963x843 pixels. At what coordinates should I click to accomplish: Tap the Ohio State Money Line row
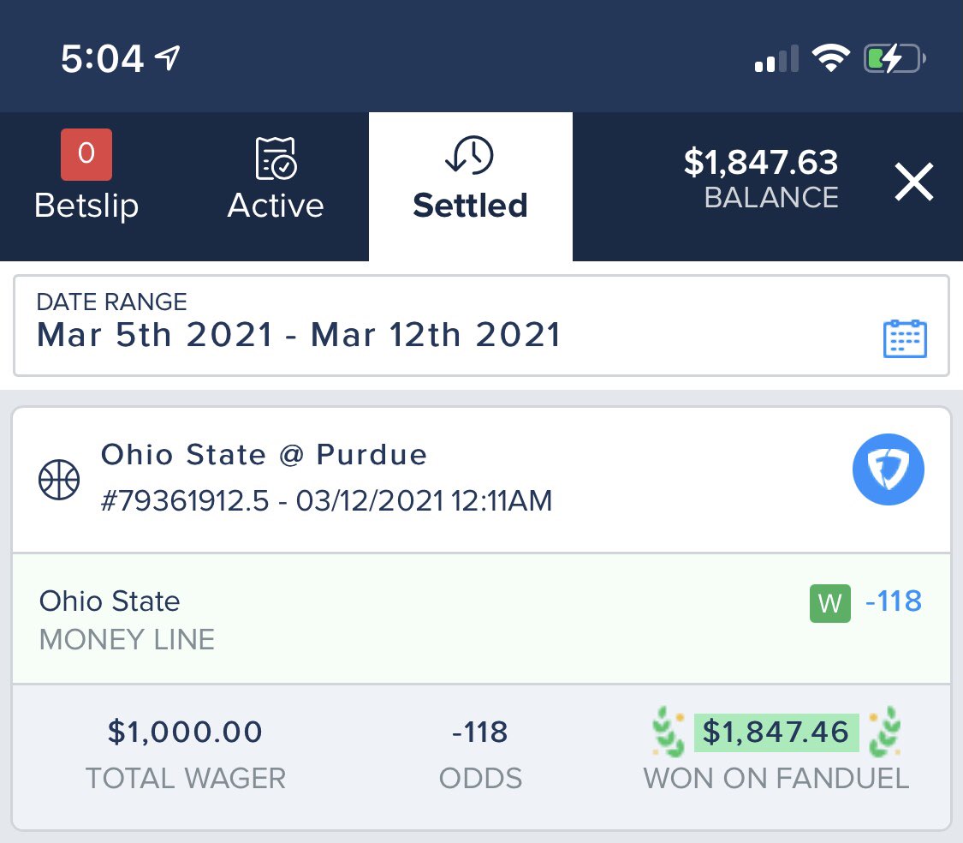click(x=481, y=619)
